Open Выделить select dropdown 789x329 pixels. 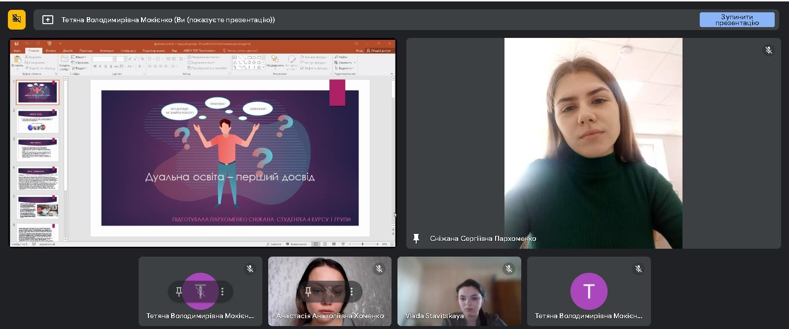pyautogui.click(x=345, y=68)
